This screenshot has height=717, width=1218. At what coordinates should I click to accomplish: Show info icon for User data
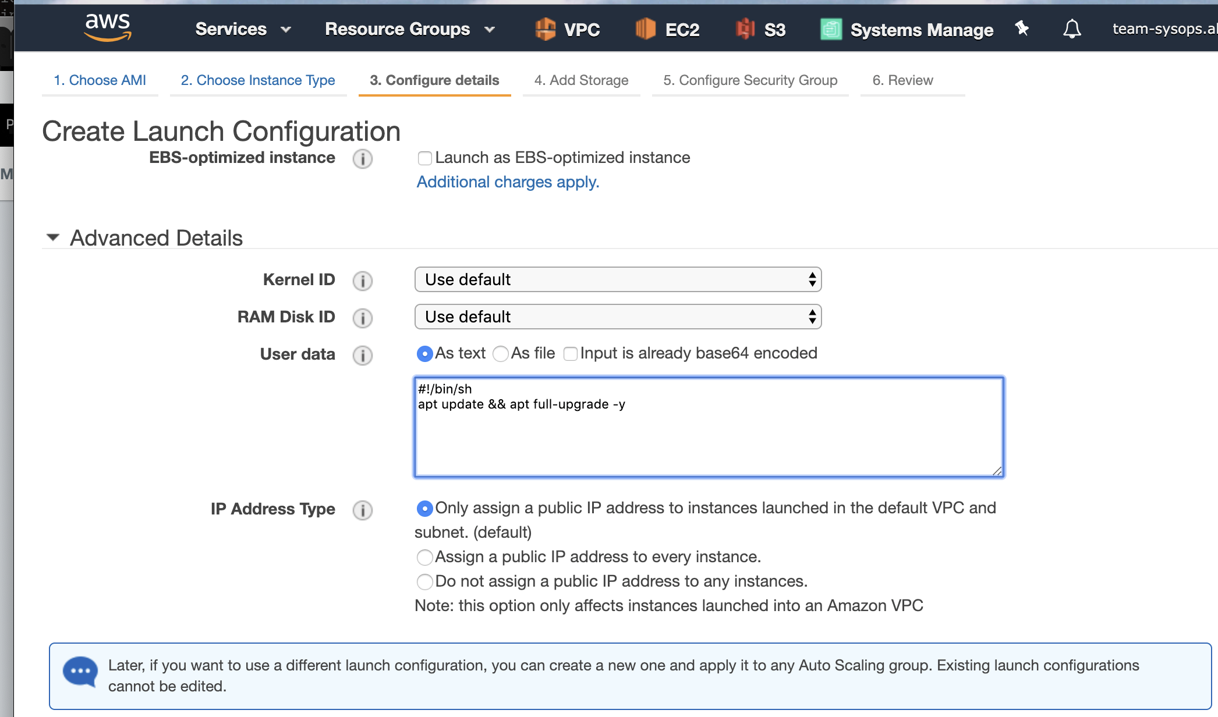tap(363, 356)
